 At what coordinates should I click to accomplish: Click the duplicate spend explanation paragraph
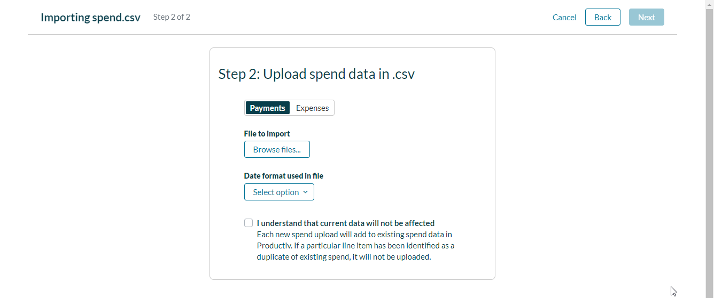(x=355, y=246)
